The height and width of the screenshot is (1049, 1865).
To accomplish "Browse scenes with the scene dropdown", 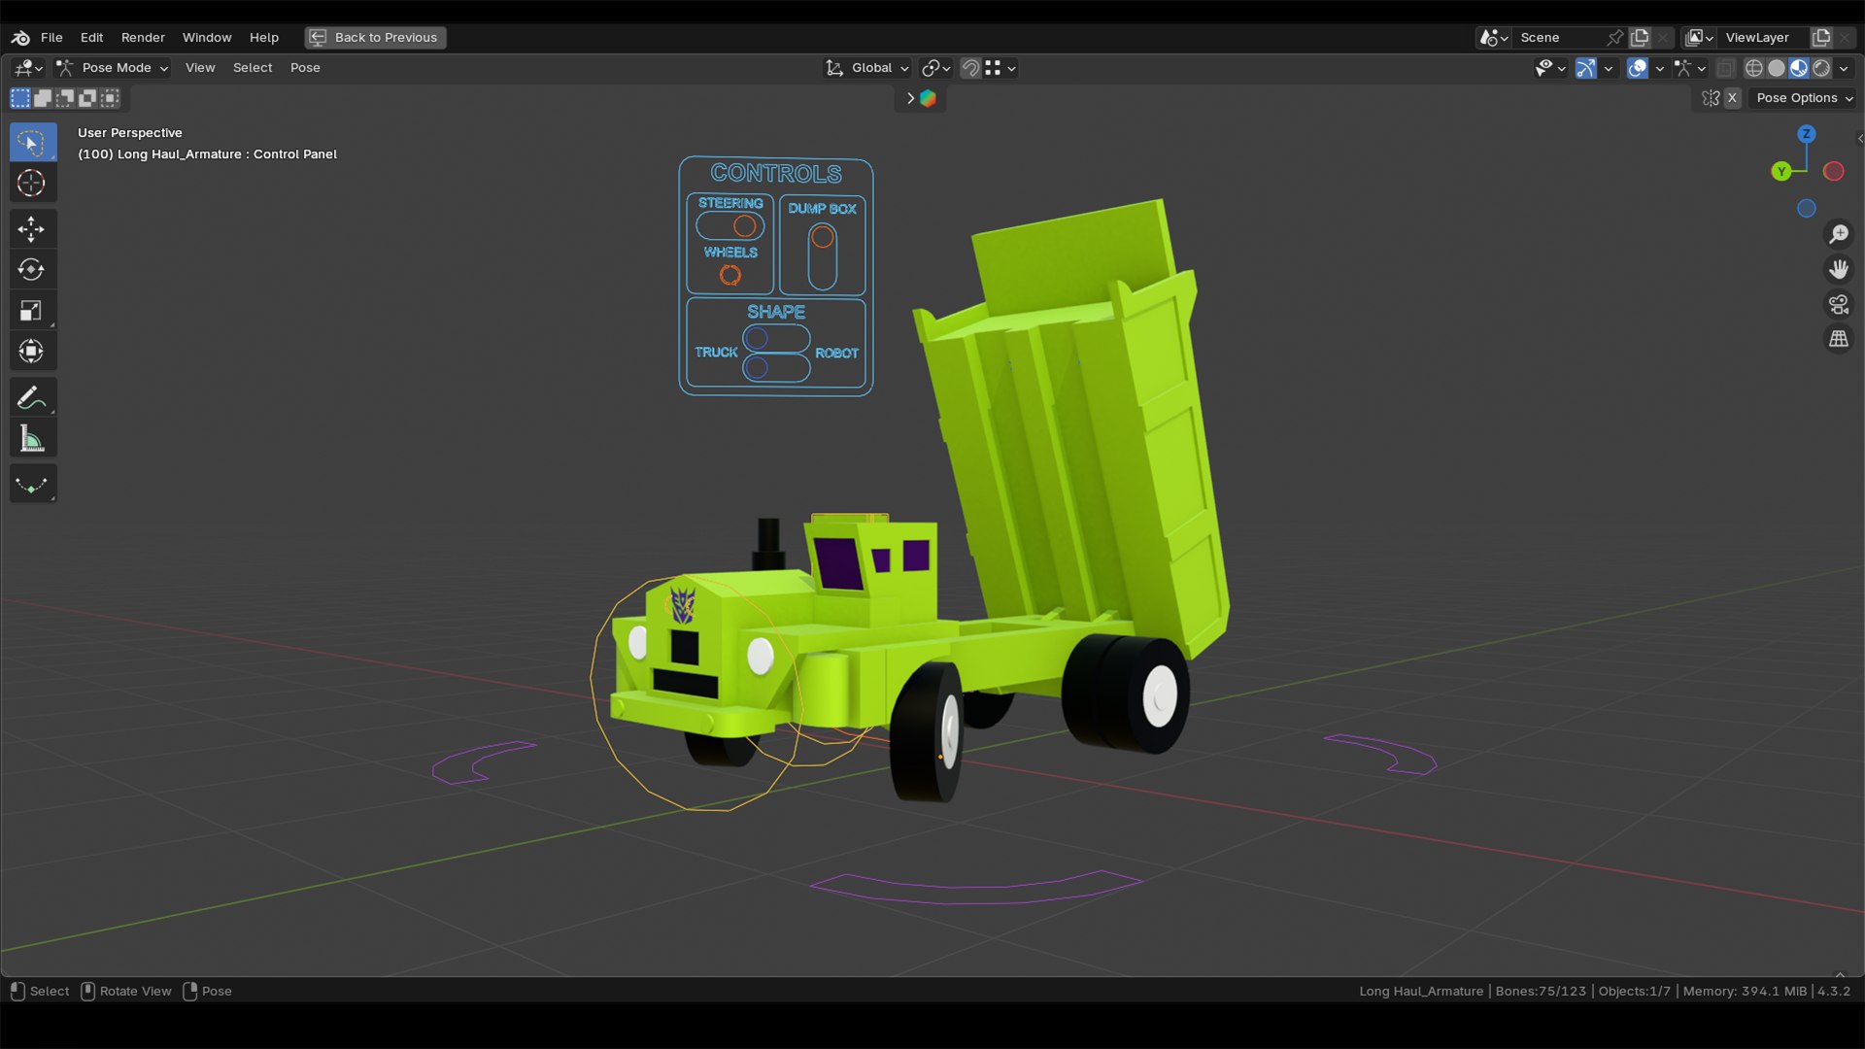I will (1494, 38).
